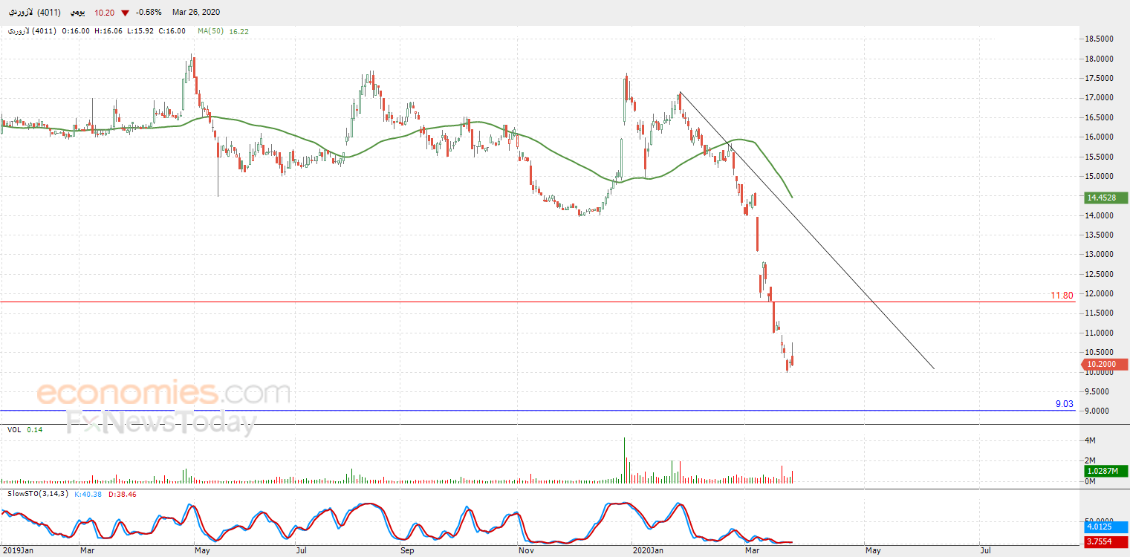Click the H:16.06 high value
The width and height of the screenshot is (1130, 557).
pos(109,31)
